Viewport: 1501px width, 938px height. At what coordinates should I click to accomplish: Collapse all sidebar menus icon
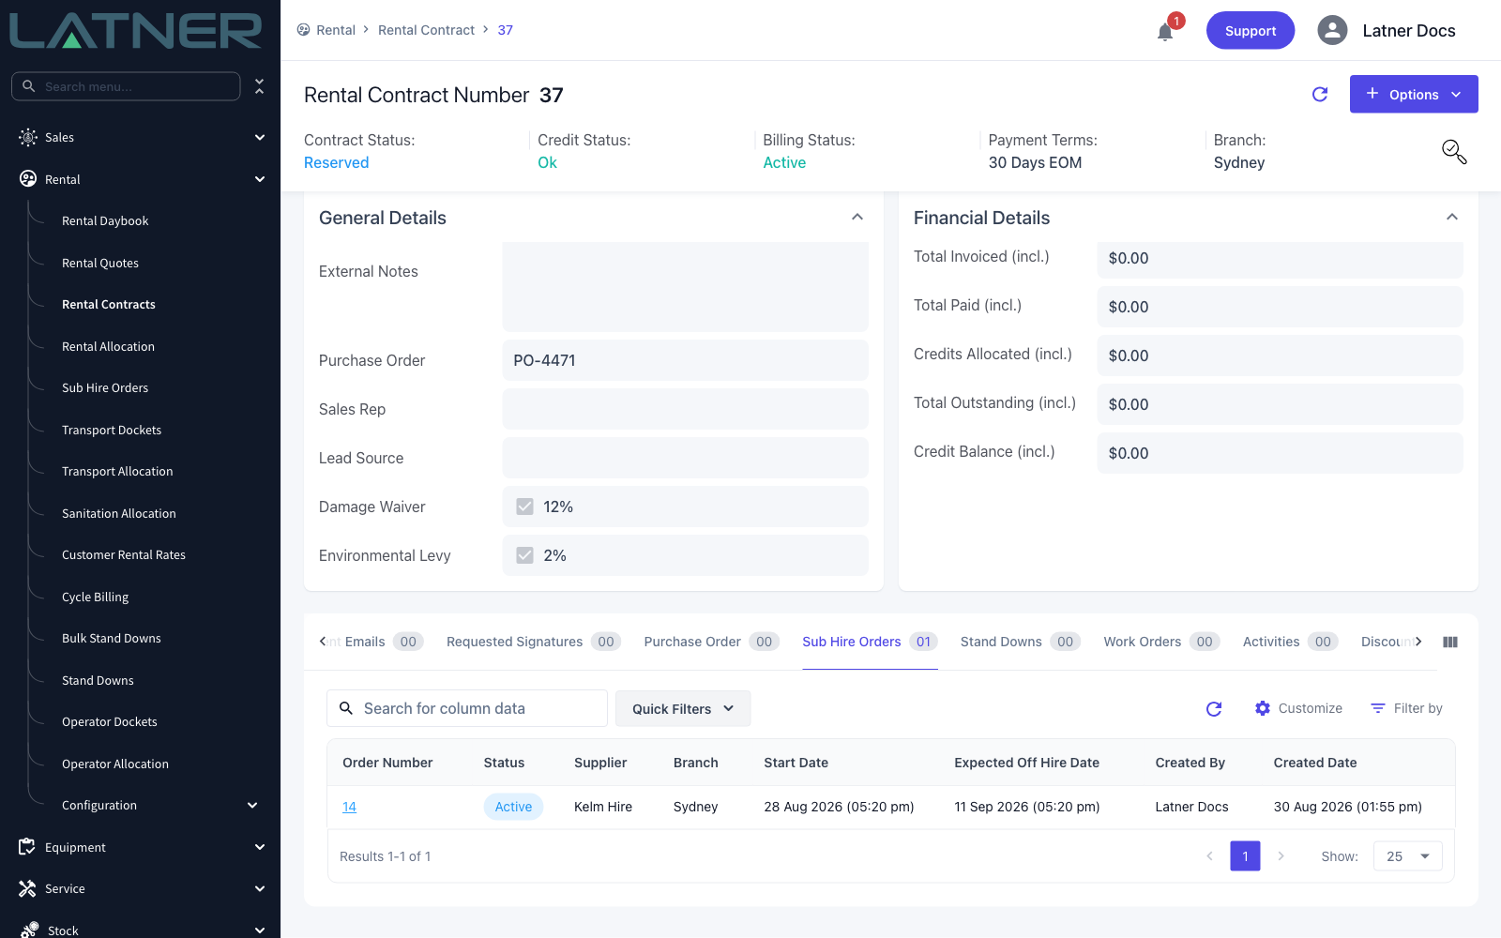(260, 86)
